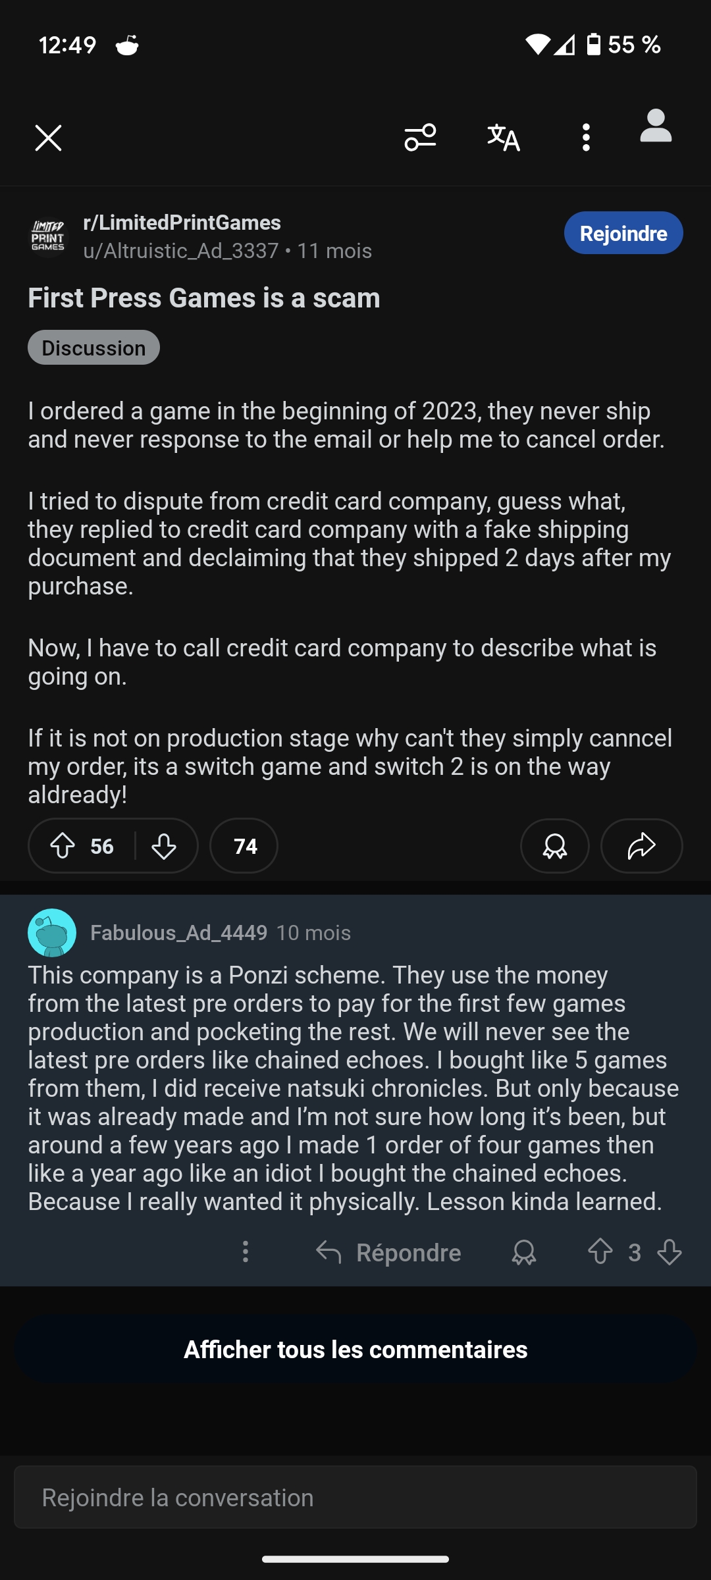Open r/LimitedPrintGames subreddit link

click(x=182, y=223)
